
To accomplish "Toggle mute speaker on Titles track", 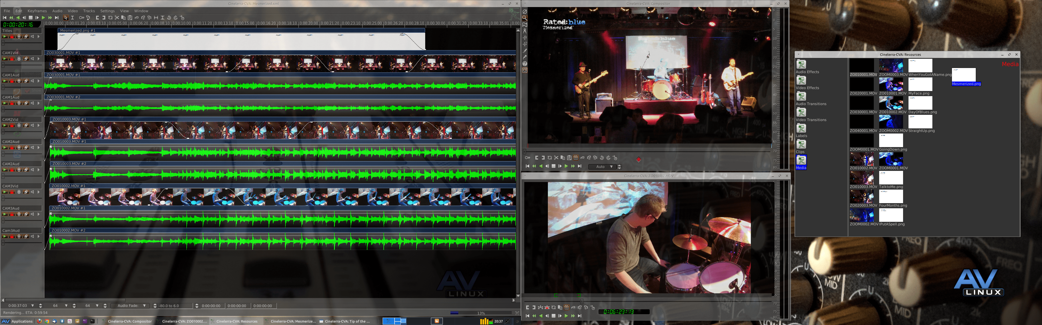I will coord(32,36).
